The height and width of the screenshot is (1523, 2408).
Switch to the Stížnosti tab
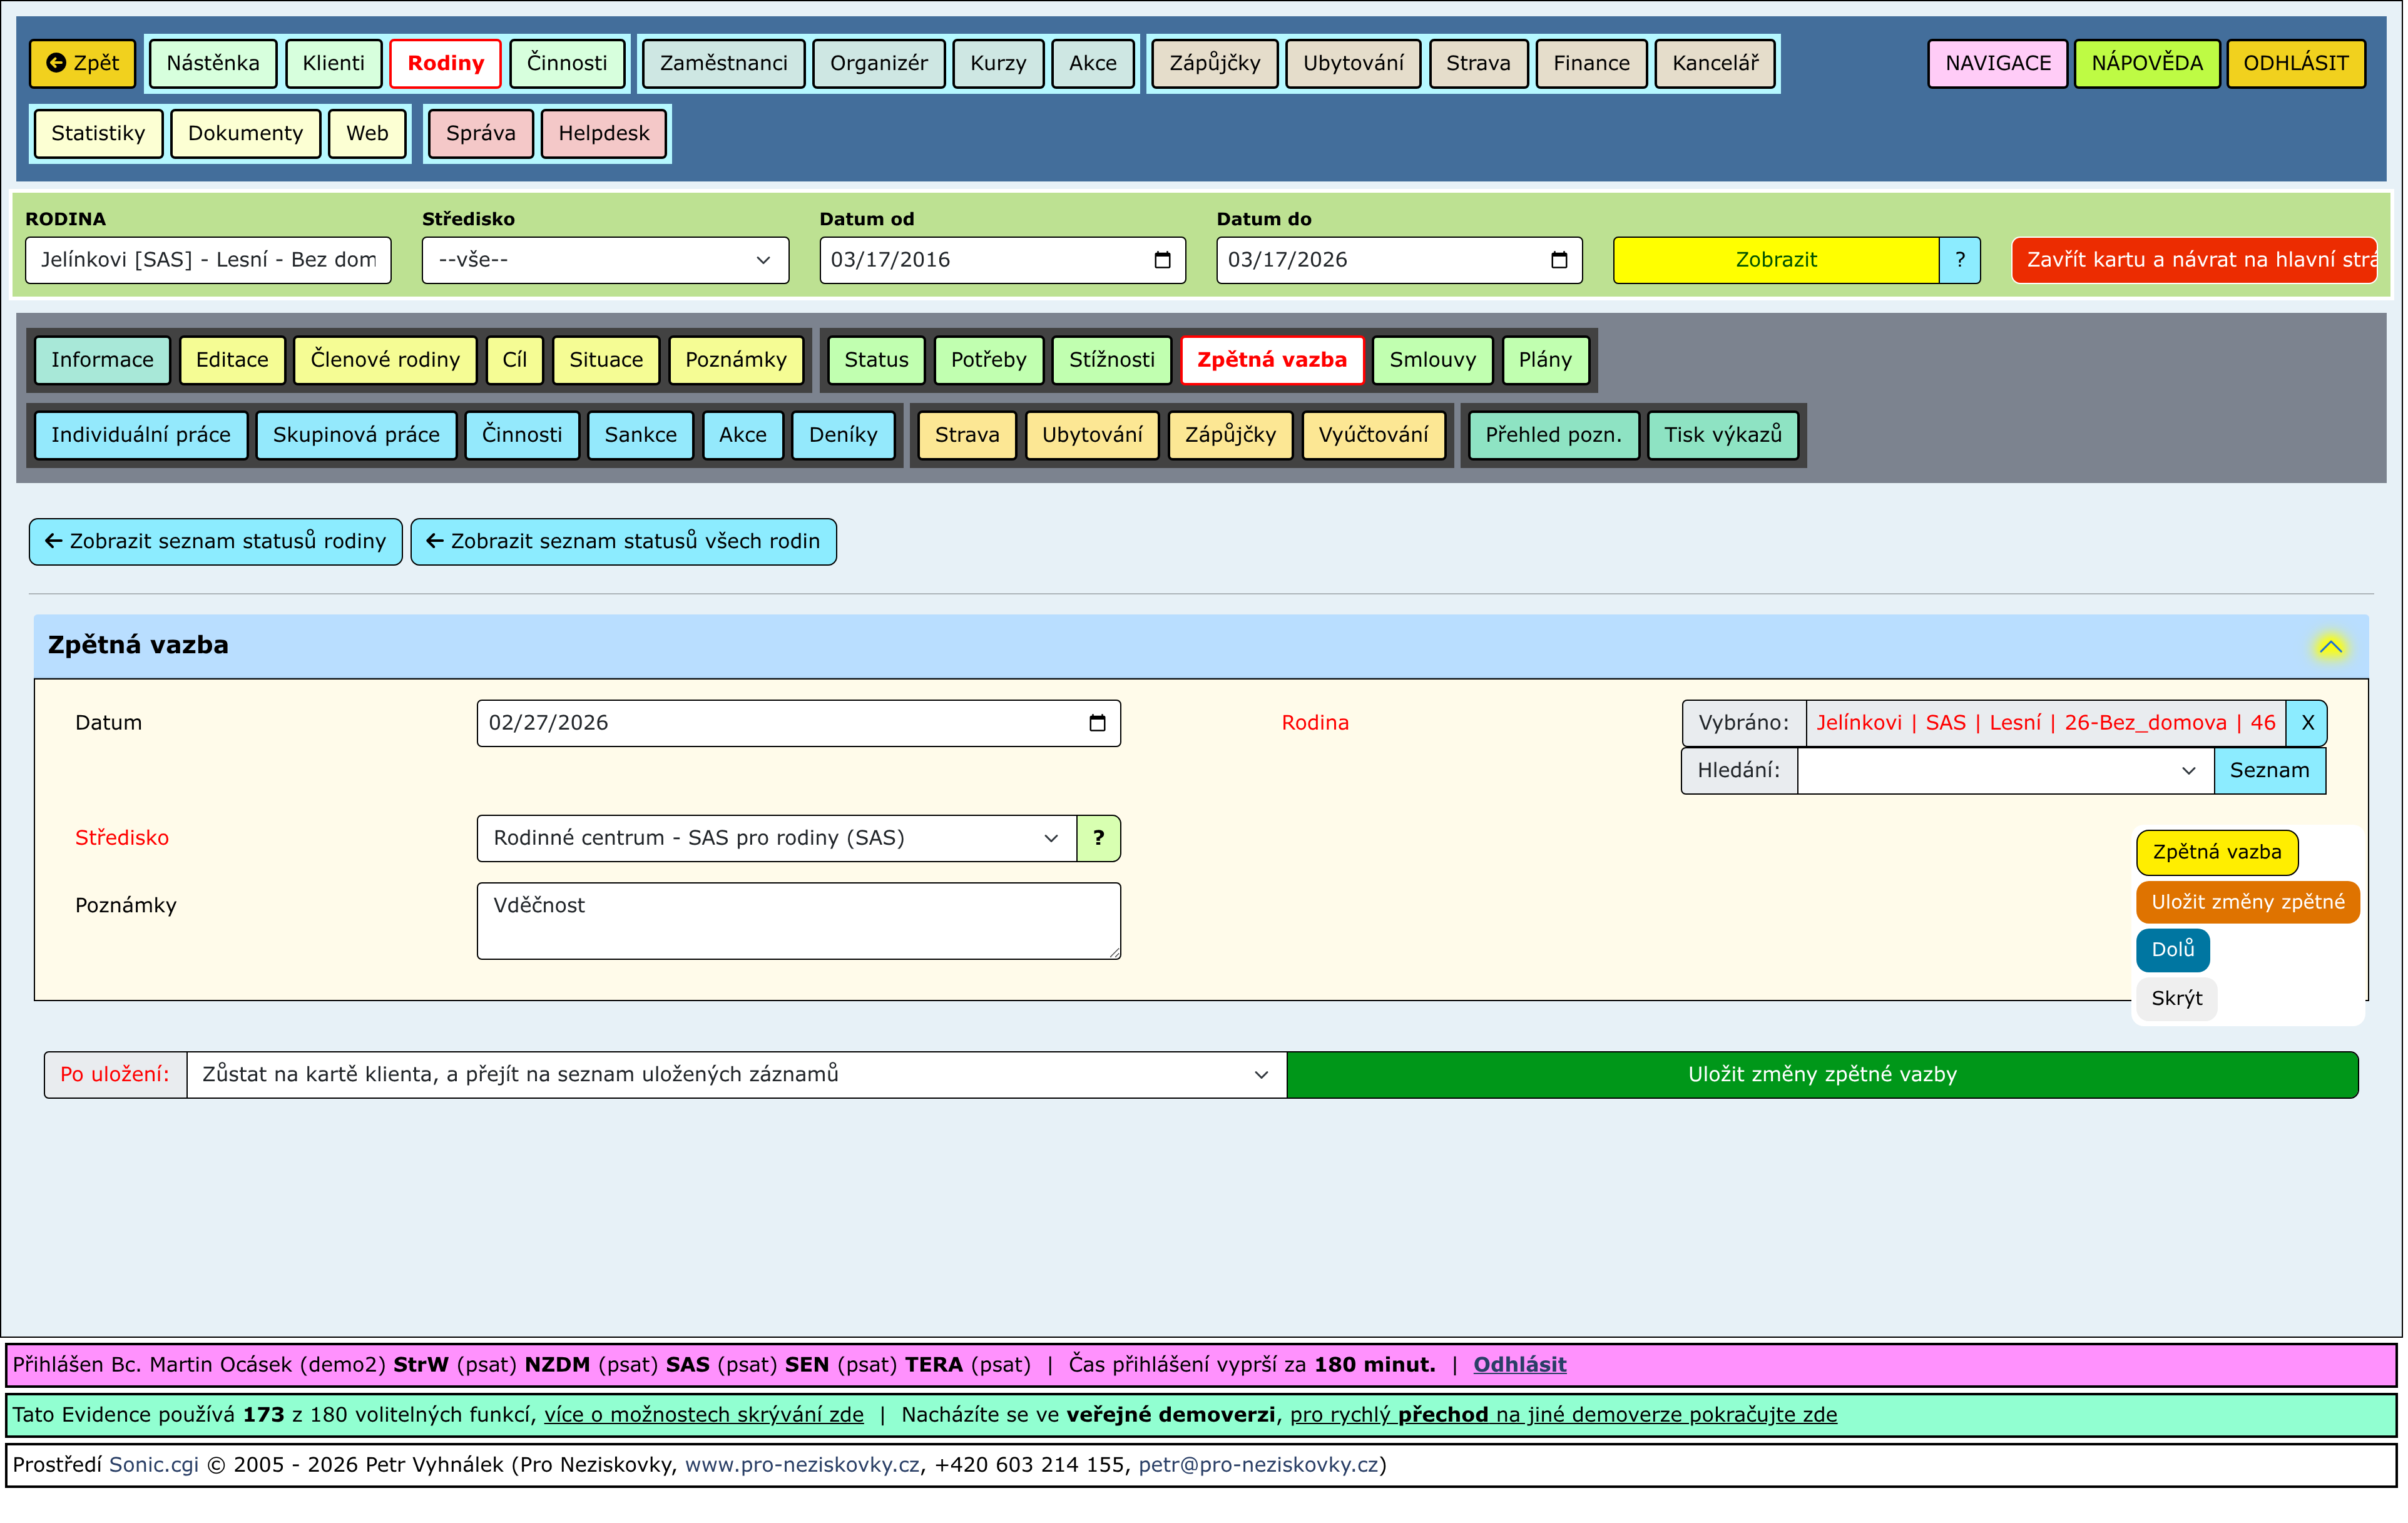[1111, 360]
